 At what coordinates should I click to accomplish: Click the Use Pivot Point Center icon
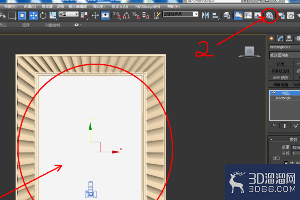click(x=84, y=15)
